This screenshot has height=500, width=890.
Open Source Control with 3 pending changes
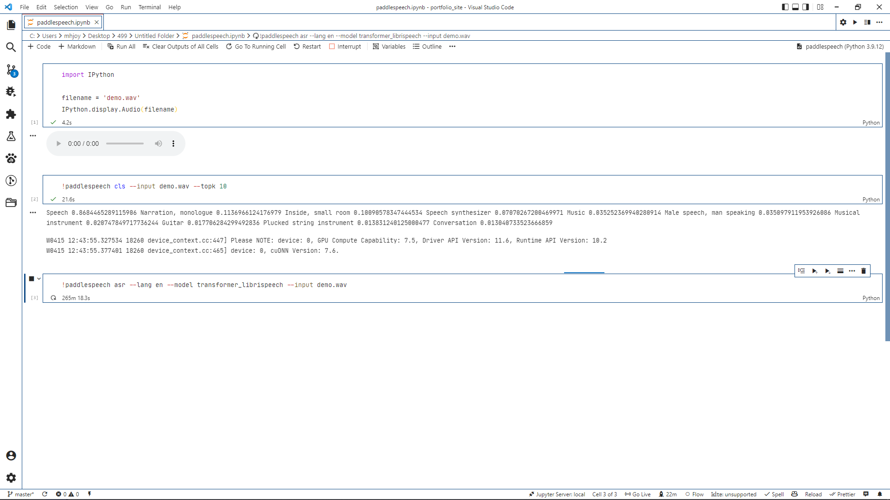(x=11, y=70)
